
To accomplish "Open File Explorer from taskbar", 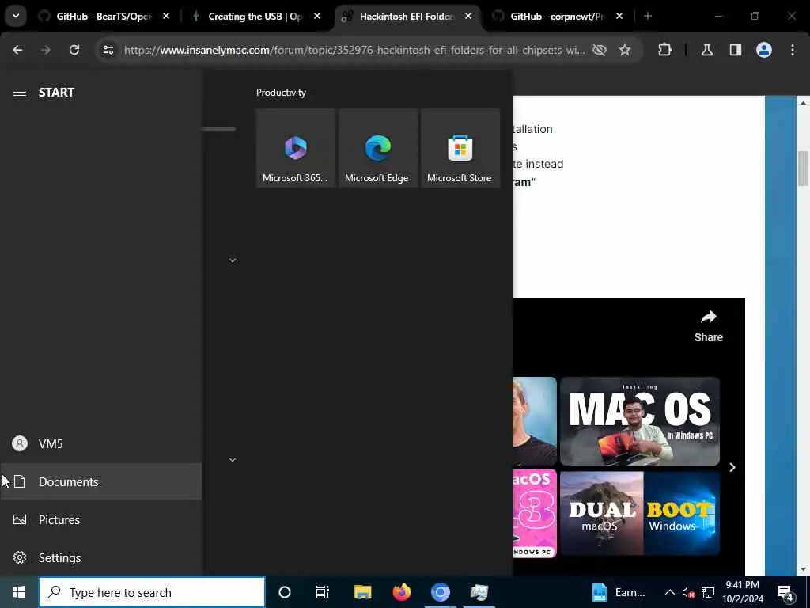I will tap(362, 592).
